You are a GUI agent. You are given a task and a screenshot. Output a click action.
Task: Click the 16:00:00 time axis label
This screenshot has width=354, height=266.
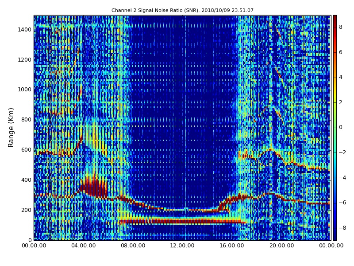click(232, 246)
